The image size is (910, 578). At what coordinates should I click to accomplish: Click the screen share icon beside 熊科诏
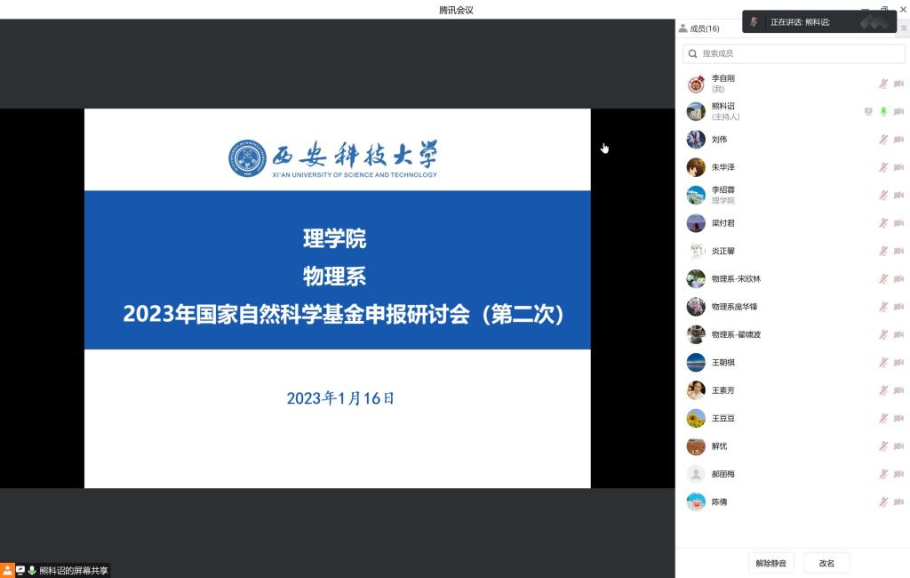(868, 111)
